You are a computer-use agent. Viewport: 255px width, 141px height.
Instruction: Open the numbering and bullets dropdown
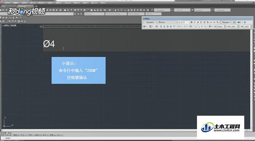pyautogui.click(x=186, y=26)
